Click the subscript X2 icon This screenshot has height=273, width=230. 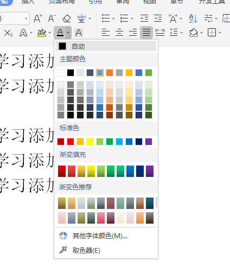point(8,33)
